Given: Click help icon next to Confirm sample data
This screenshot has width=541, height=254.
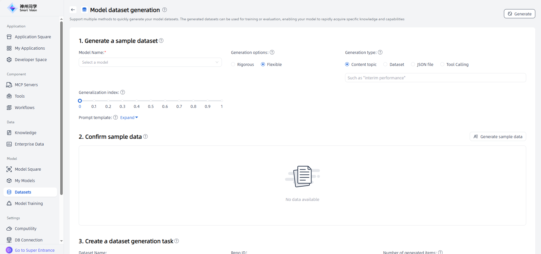Looking at the screenshot, I should (145, 136).
